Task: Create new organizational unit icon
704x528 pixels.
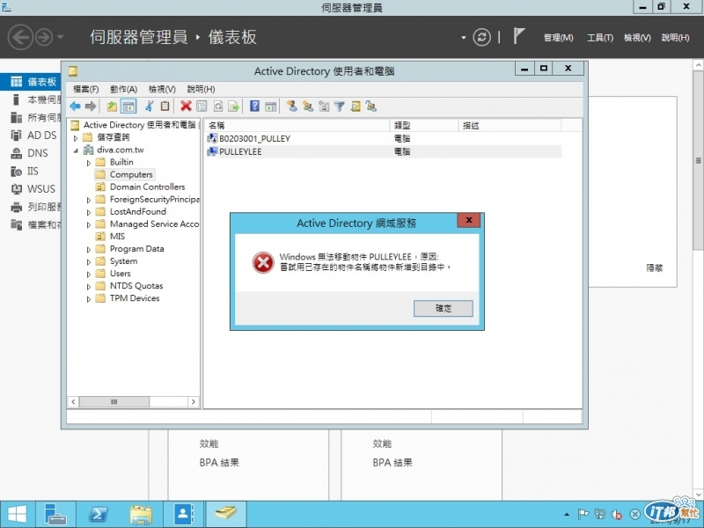Action: click(324, 106)
